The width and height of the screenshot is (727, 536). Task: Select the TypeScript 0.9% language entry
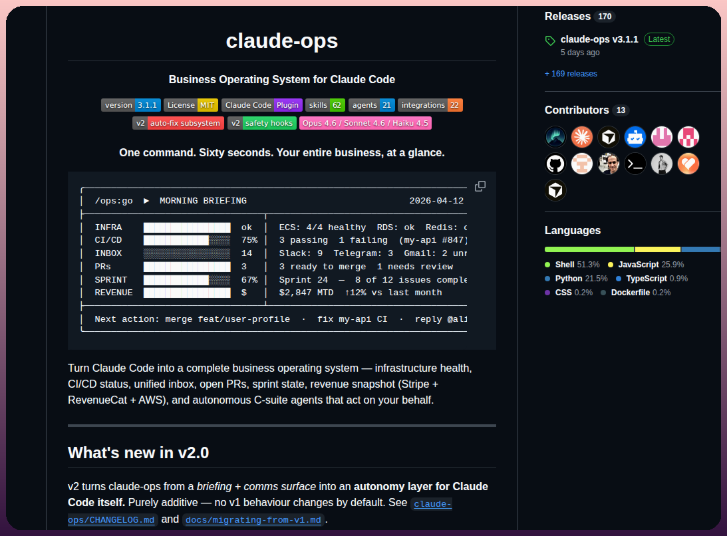tap(652, 279)
